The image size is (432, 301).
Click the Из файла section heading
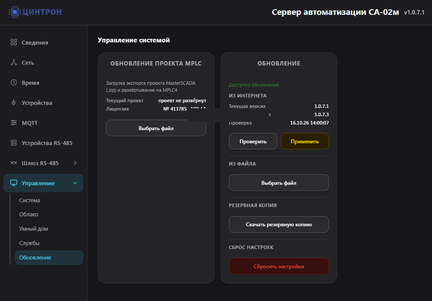[x=242, y=164]
